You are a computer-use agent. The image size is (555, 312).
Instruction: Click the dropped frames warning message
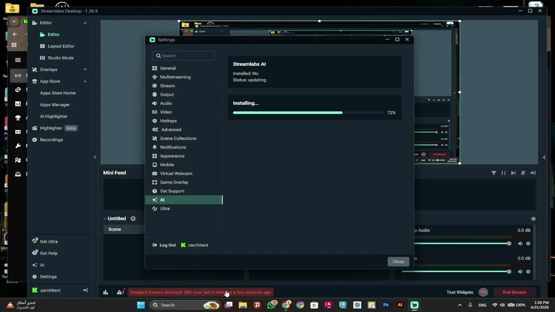[200, 292]
